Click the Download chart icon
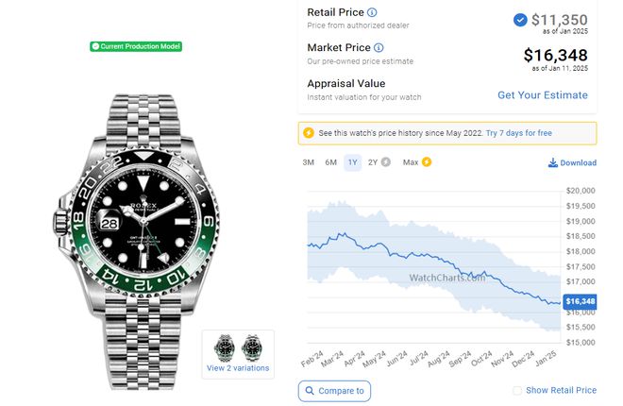The height and width of the screenshot is (406, 623). [x=552, y=162]
